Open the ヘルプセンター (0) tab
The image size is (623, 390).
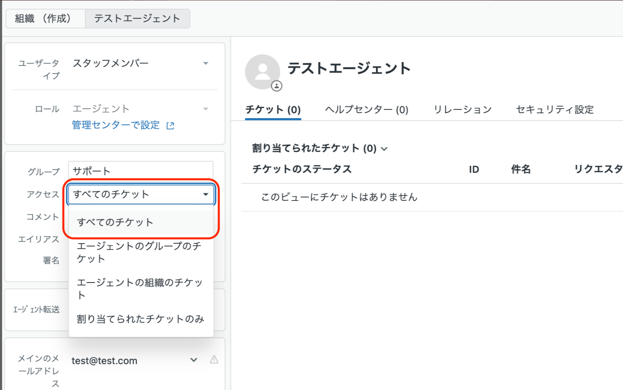pyautogui.click(x=367, y=110)
